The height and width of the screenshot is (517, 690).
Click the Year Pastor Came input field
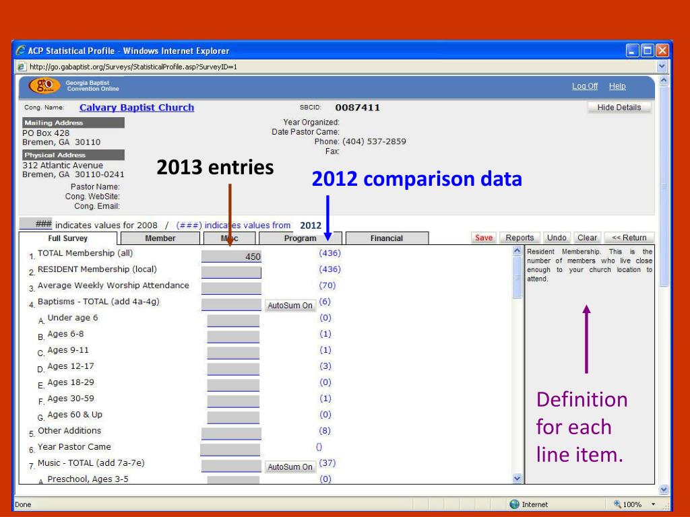click(230, 450)
